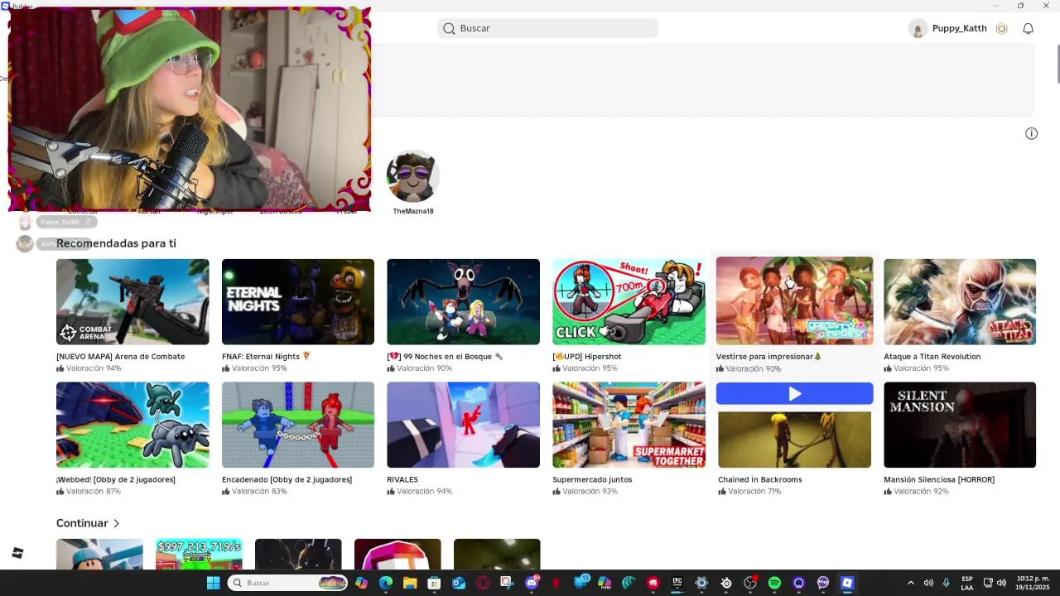The image size is (1060, 596).
Task: Open the Continuar section heading
Action: pyautogui.click(x=82, y=523)
